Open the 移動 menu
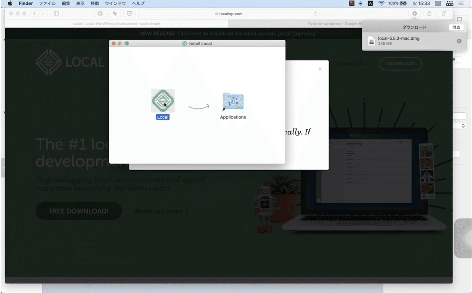The image size is (472, 293). 95,3
